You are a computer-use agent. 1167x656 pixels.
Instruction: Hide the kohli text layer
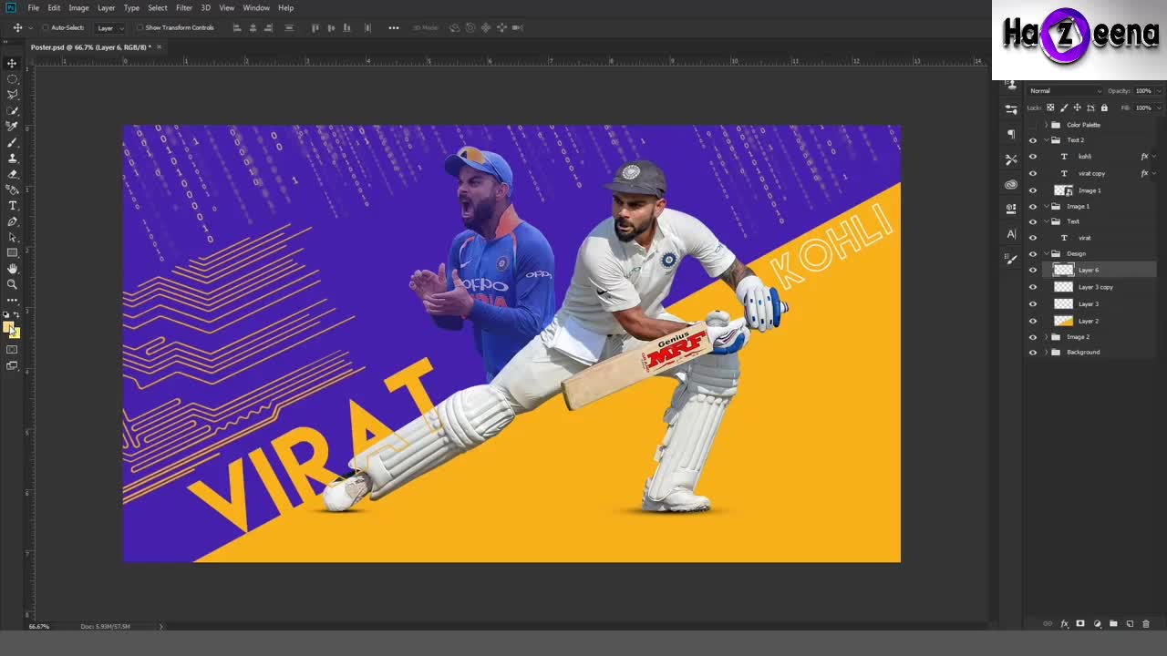(x=1033, y=157)
